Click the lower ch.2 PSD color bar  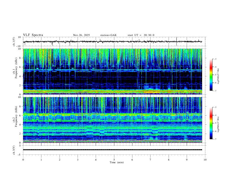pyautogui.click(x=211, y=123)
